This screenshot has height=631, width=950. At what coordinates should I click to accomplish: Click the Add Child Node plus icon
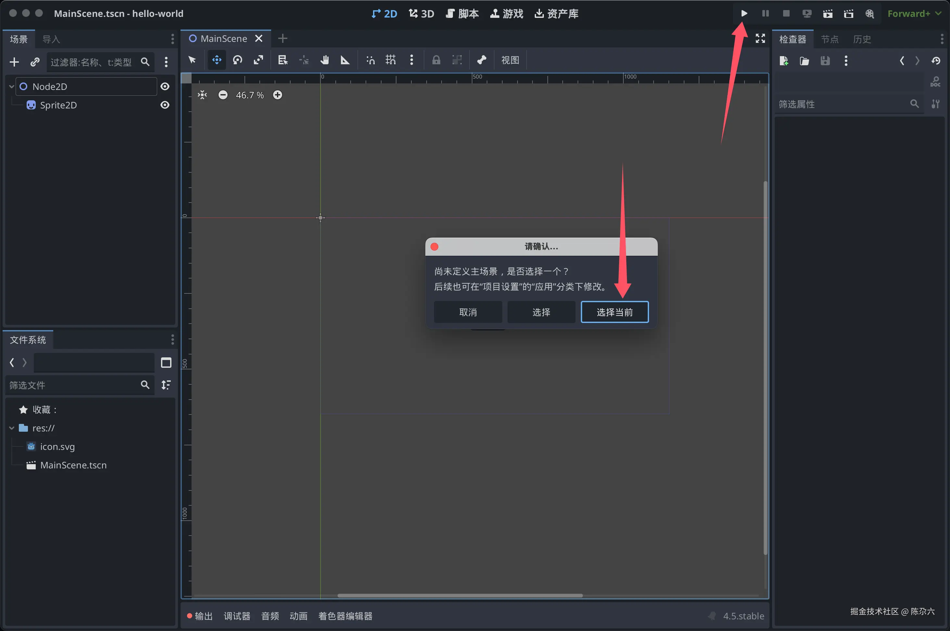click(14, 62)
